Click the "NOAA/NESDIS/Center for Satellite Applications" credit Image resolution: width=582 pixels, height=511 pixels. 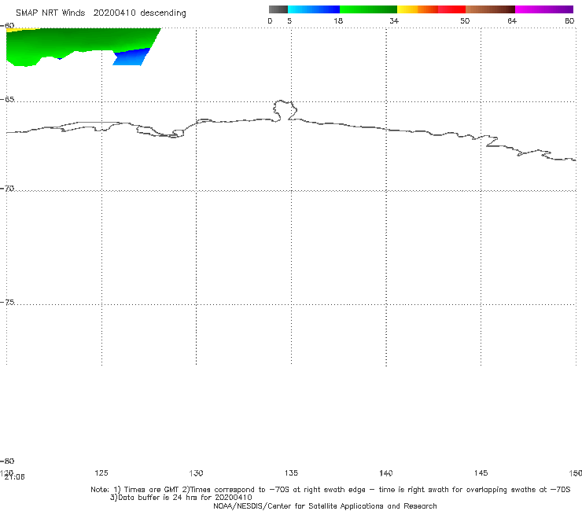325,506
